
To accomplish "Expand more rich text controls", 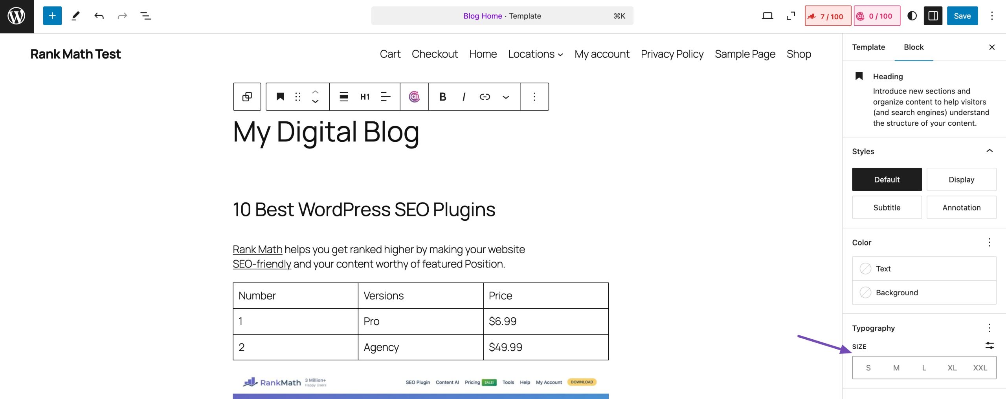I will click(506, 97).
